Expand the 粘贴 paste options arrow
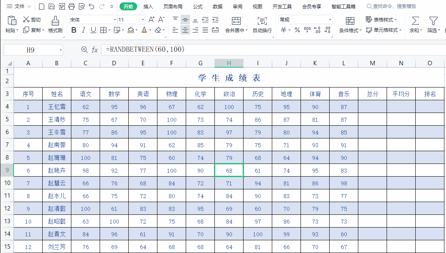The image size is (446, 253). click(17, 30)
